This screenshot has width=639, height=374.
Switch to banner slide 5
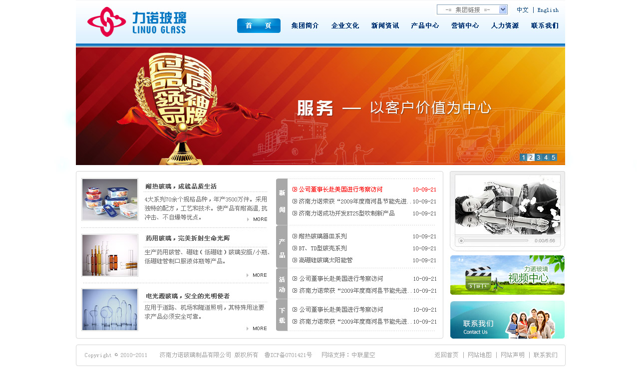click(x=553, y=158)
